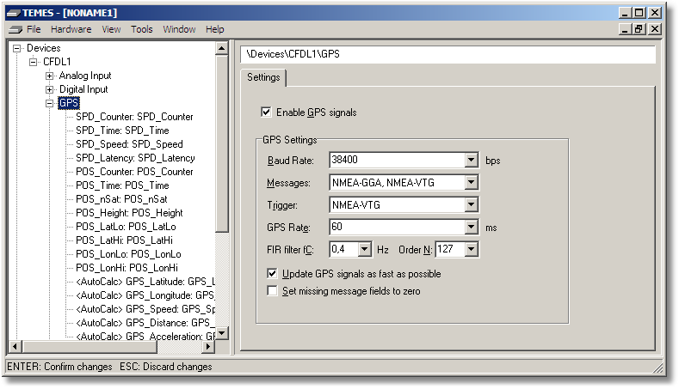Click the tree scrollbar down arrow
679x389 pixels.
click(222, 333)
